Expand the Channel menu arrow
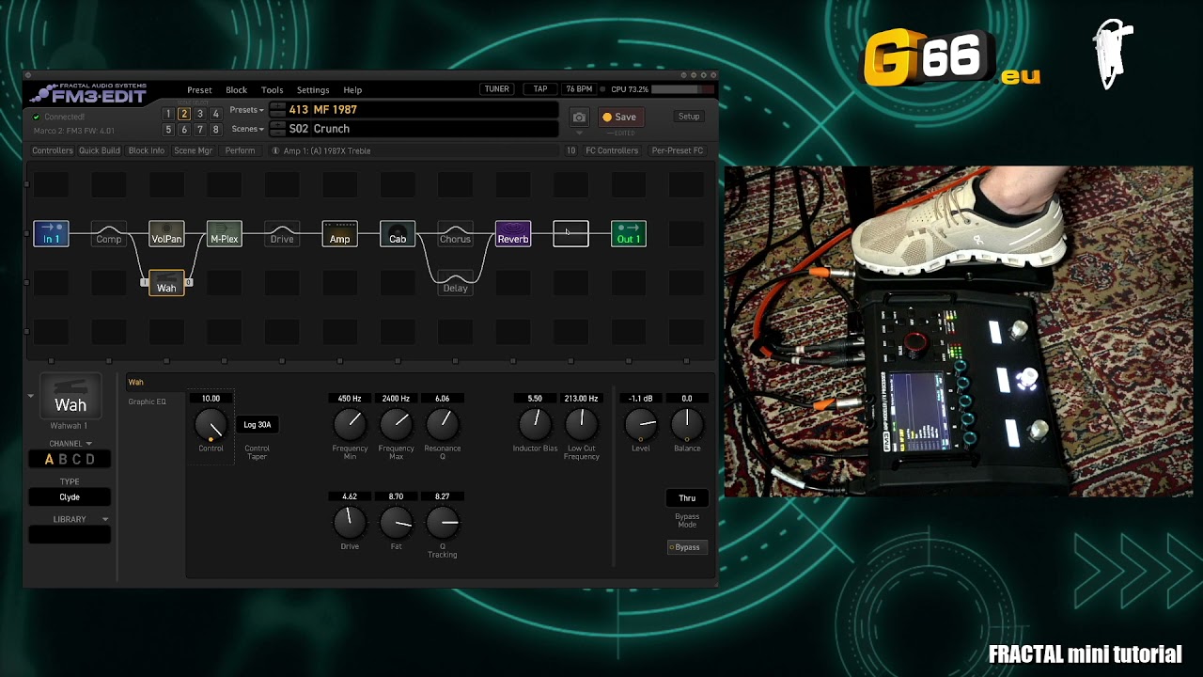The height and width of the screenshot is (677, 1203). (x=89, y=444)
